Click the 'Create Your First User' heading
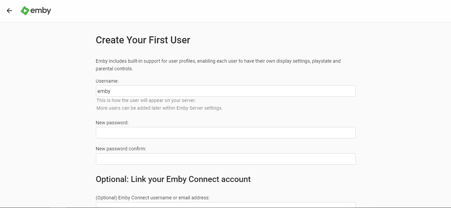 143,40
